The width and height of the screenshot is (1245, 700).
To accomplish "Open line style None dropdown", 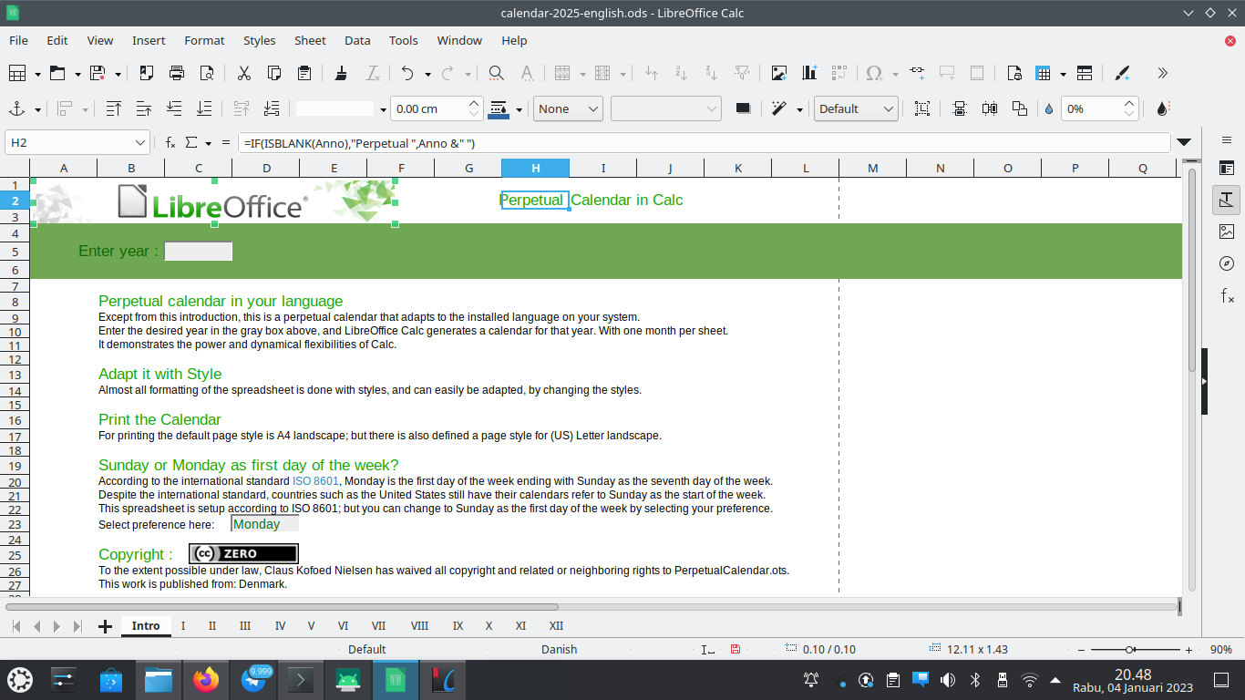I will [568, 108].
